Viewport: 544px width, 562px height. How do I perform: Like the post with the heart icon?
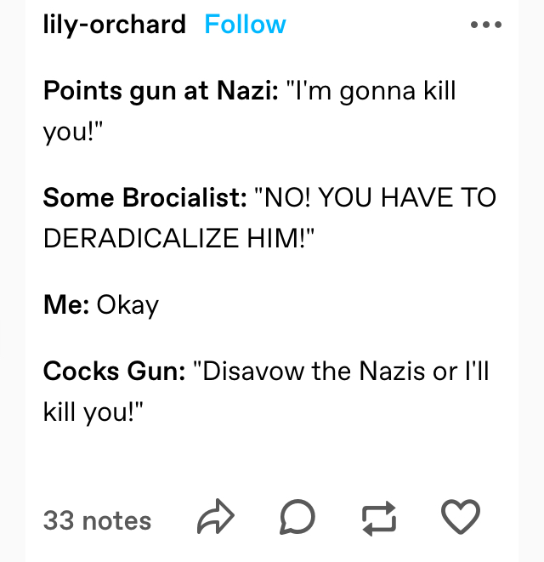tap(461, 516)
